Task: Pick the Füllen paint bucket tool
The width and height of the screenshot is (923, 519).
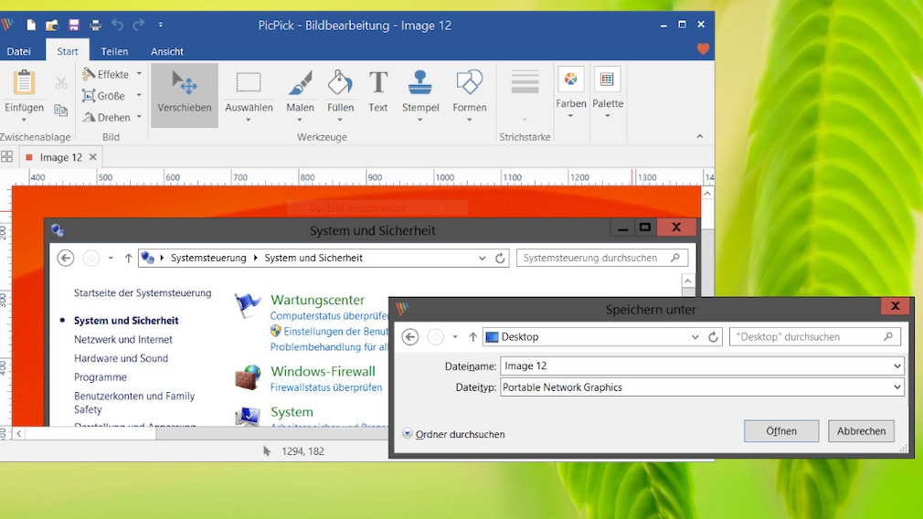Action: [340, 93]
